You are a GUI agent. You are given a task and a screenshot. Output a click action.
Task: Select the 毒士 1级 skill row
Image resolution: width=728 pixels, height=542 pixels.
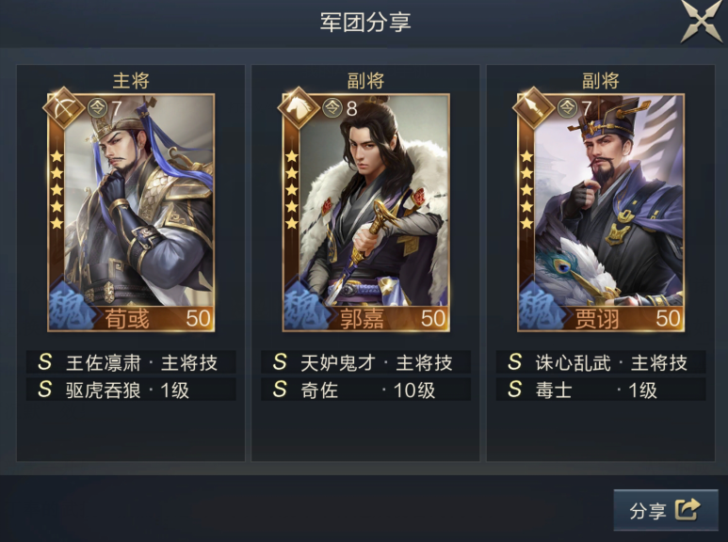pos(601,390)
